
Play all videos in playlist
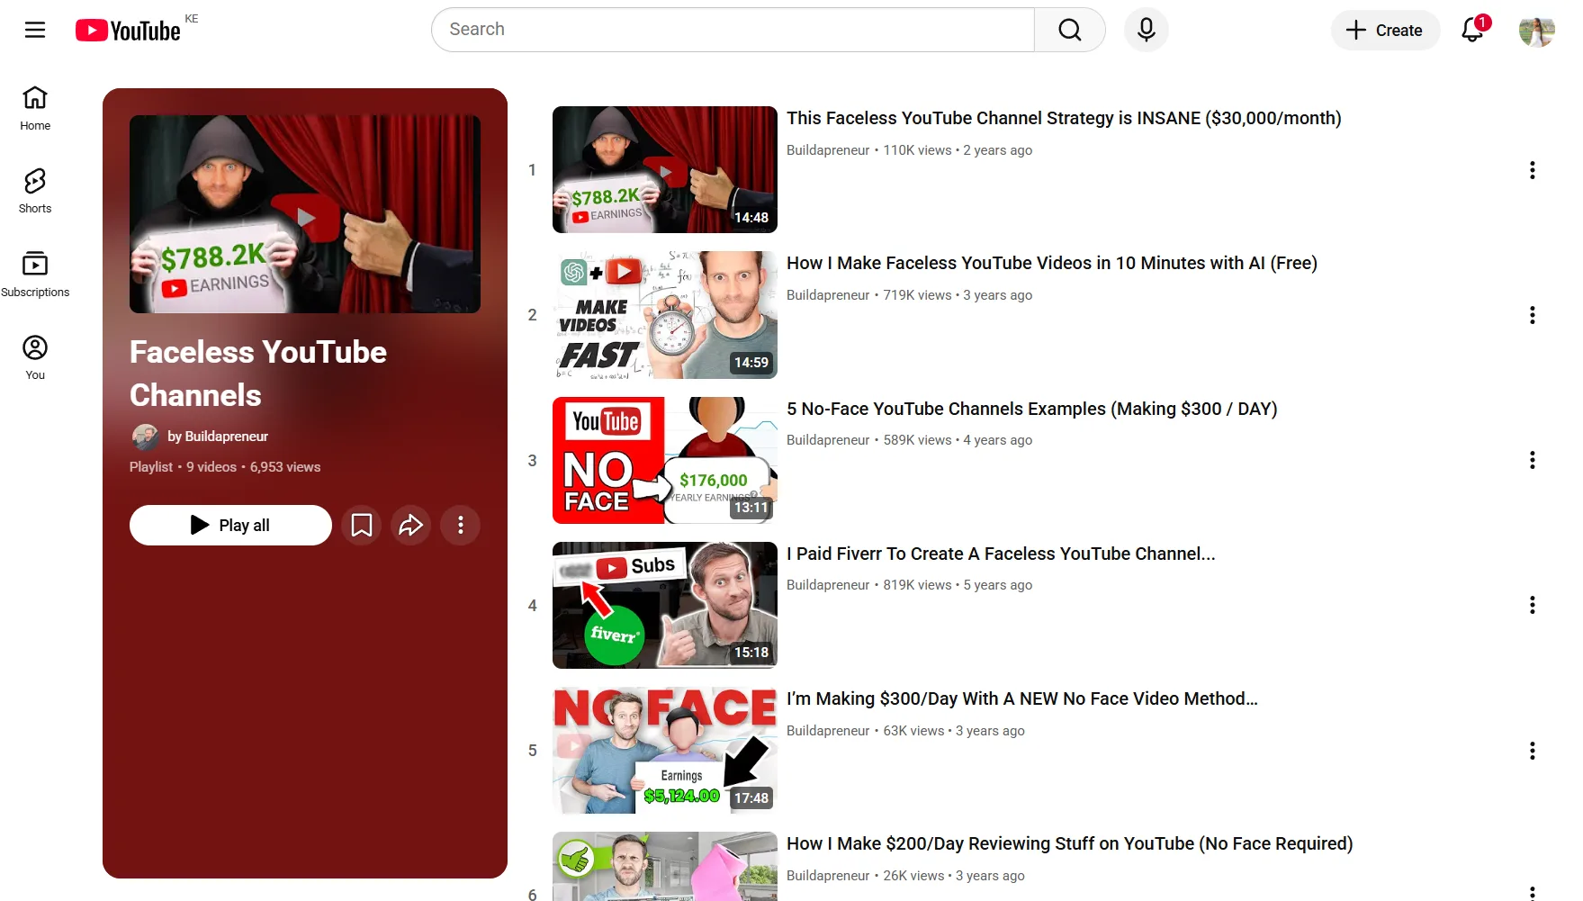[x=230, y=525]
